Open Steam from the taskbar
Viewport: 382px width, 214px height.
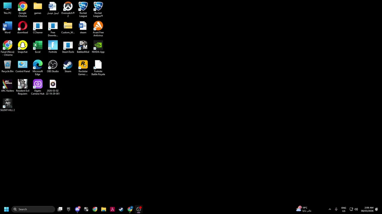[x=121, y=209]
